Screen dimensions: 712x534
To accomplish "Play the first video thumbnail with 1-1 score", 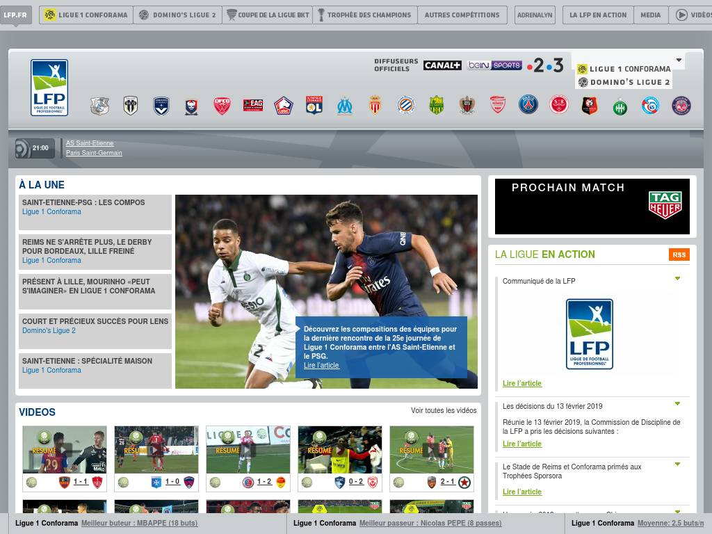I will 65,450.
